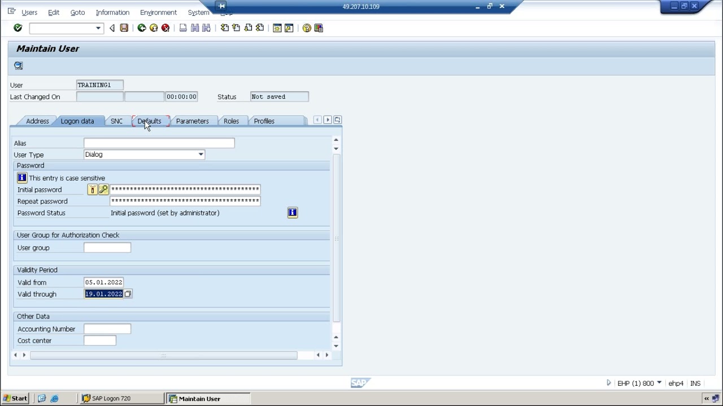Collapse the command field with the triangle icon
Viewport: 723px width, 406px height.
click(112, 28)
